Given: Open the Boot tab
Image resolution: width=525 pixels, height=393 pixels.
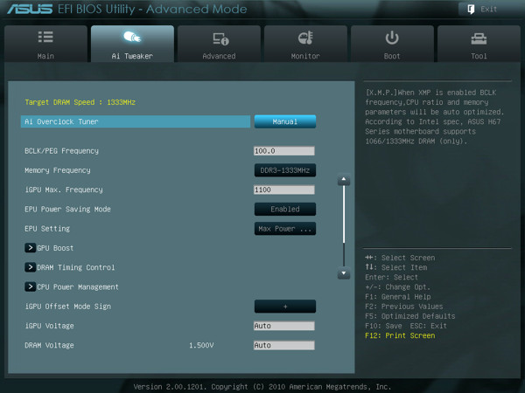Looking at the screenshot, I should coord(392,44).
